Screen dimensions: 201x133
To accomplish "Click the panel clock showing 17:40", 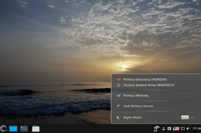I will coord(197,128).
